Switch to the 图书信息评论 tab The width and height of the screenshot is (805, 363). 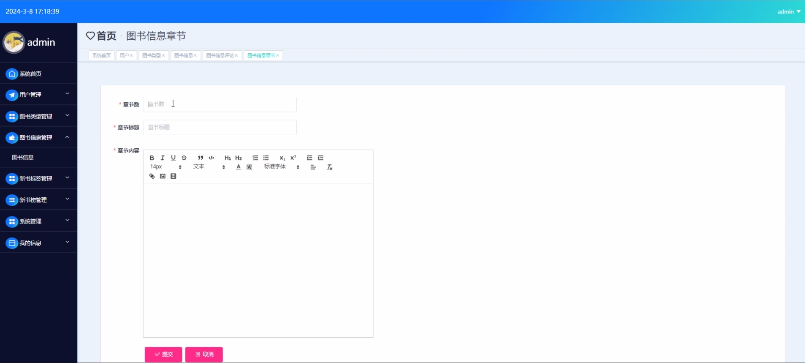point(220,55)
